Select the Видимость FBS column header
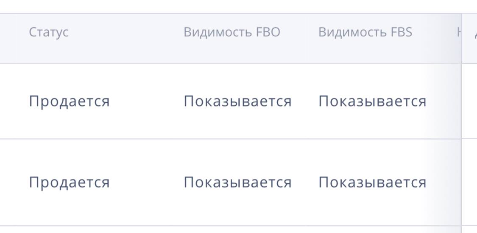This screenshot has width=477, height=233. 365,32
